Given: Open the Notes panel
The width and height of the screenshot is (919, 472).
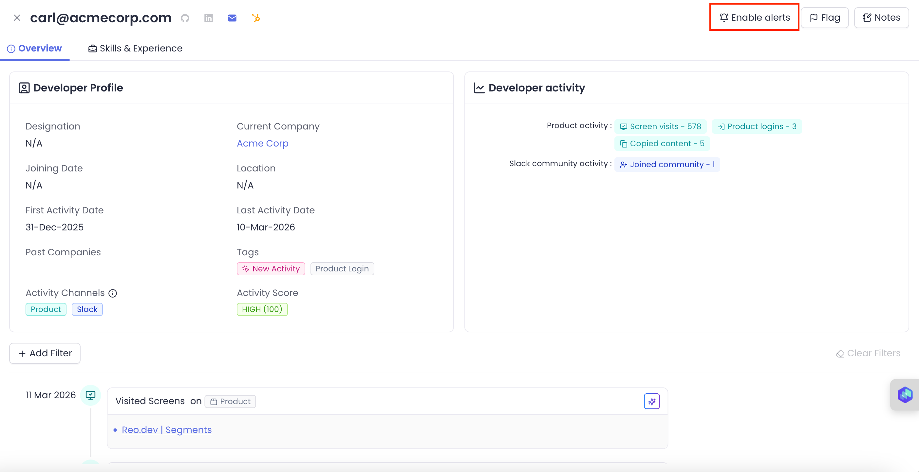Looking at the screenshot, I should (x=881, y=17).
